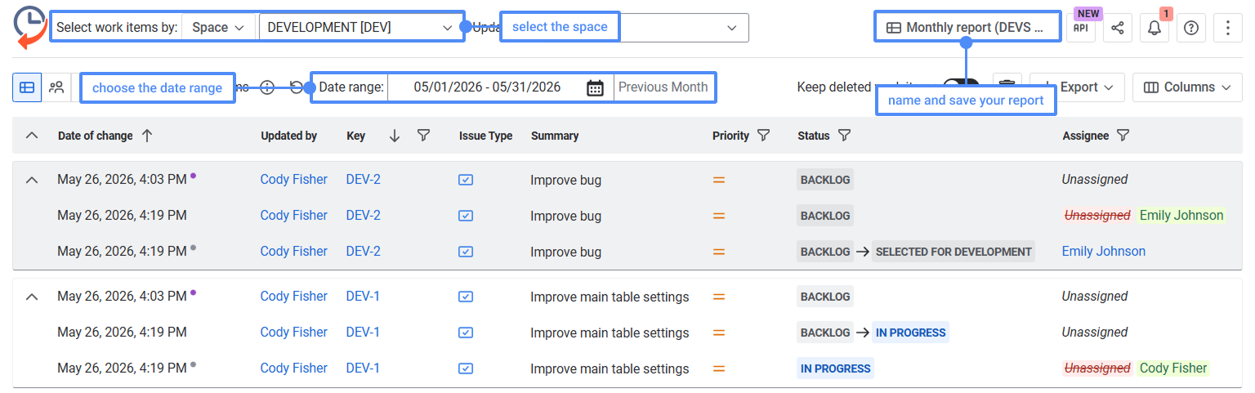Click Emily Johnson assignee link
Viewport: 1255px width, 393px height.
(x=1104, y=252)
